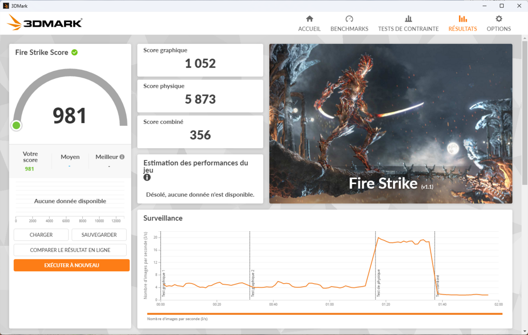
Task: Minimize the 3DMark window
Action: [484, 6]
